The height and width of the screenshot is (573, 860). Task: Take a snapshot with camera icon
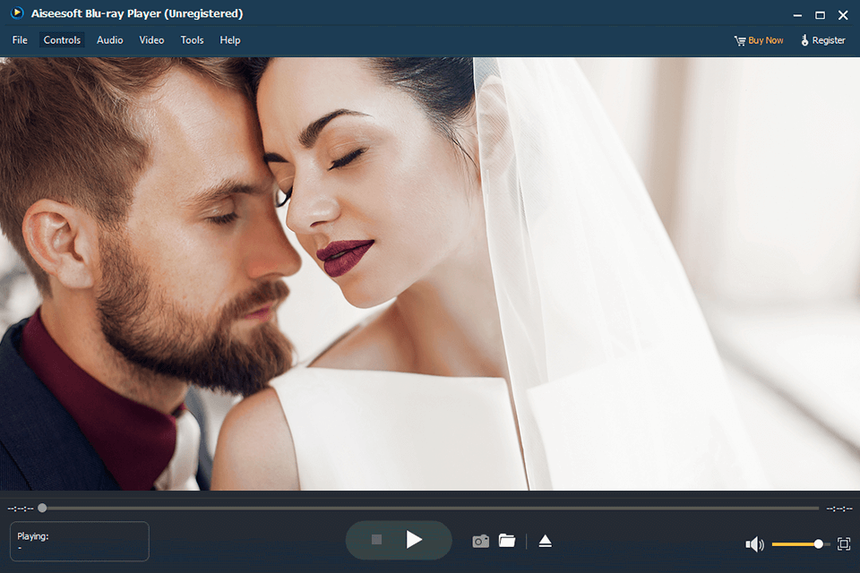click(x=481, y=541)
